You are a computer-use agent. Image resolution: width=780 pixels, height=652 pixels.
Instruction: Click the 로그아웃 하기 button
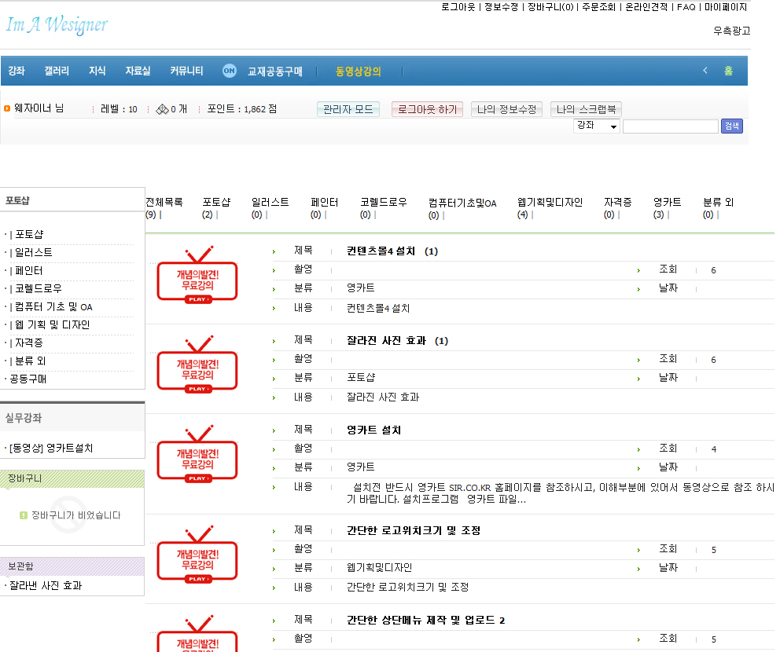click(427, 109)
